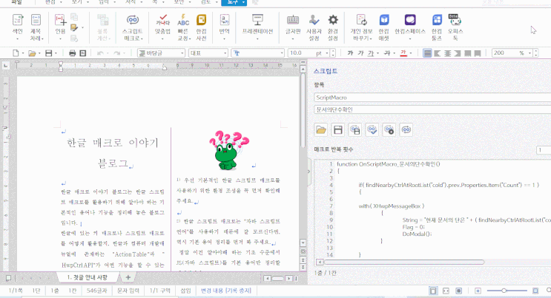Click the red font color button
The width and height of the screenshot is (551, 298).
[x=403, y=53]
